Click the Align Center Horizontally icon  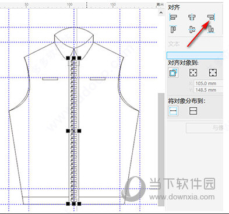pyautogui.click(x=192, y=17)
